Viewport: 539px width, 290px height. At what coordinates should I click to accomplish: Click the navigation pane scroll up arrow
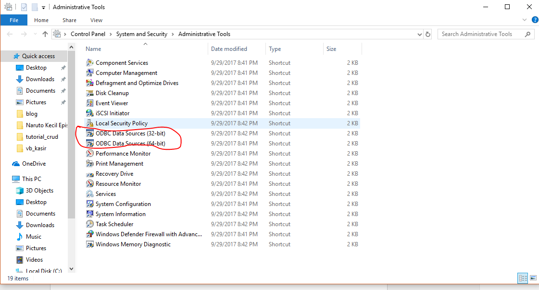(x=71, y=47)
